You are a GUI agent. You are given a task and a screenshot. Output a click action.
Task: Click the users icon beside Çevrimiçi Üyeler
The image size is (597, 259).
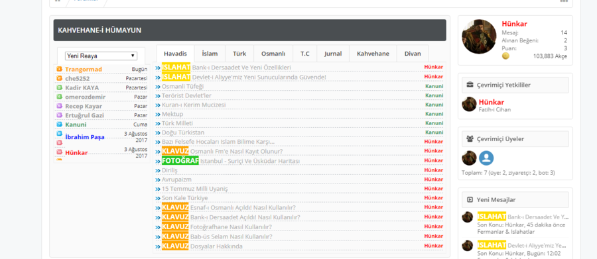pyautogui.click(x=470, y=139)
